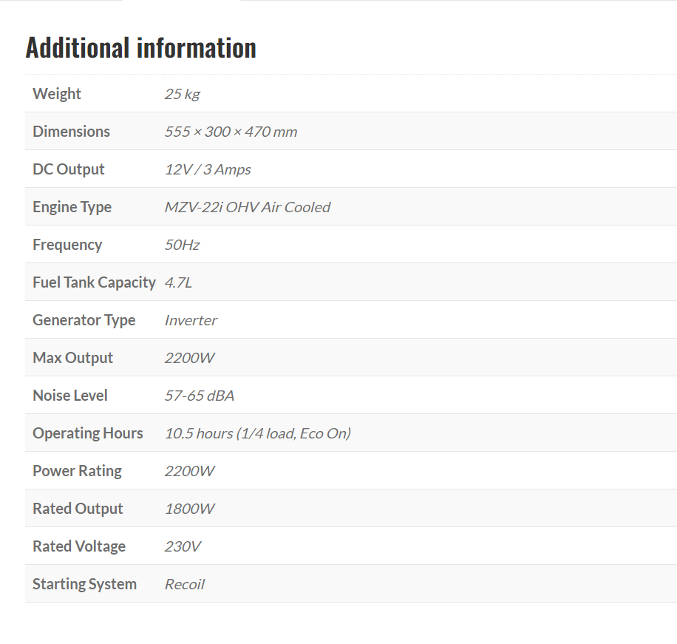The image size is (677, 644).
Task: Click the 57-65 dBA noise value
Action: coord(199,396)
